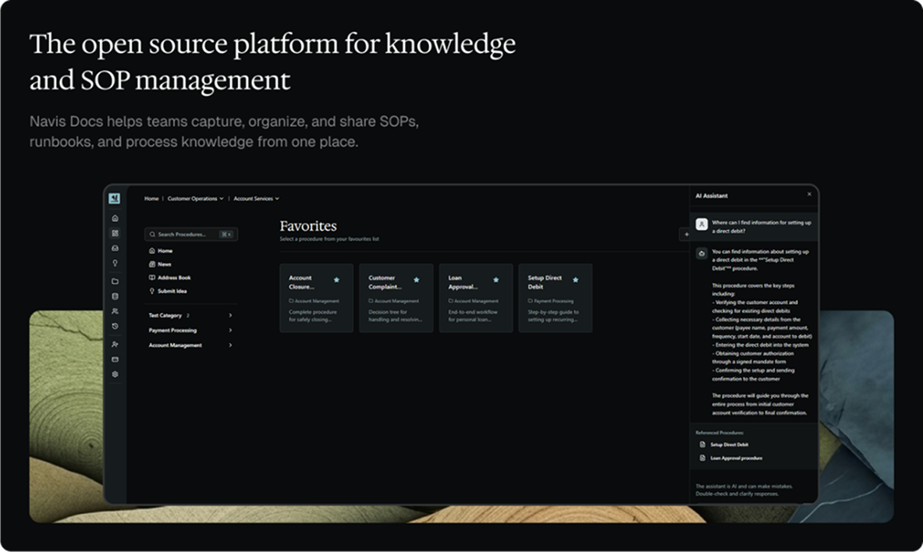Open the Loan Approval procedure reference
The width and height of the screenshot is (923, 552).
pos(736,458)
